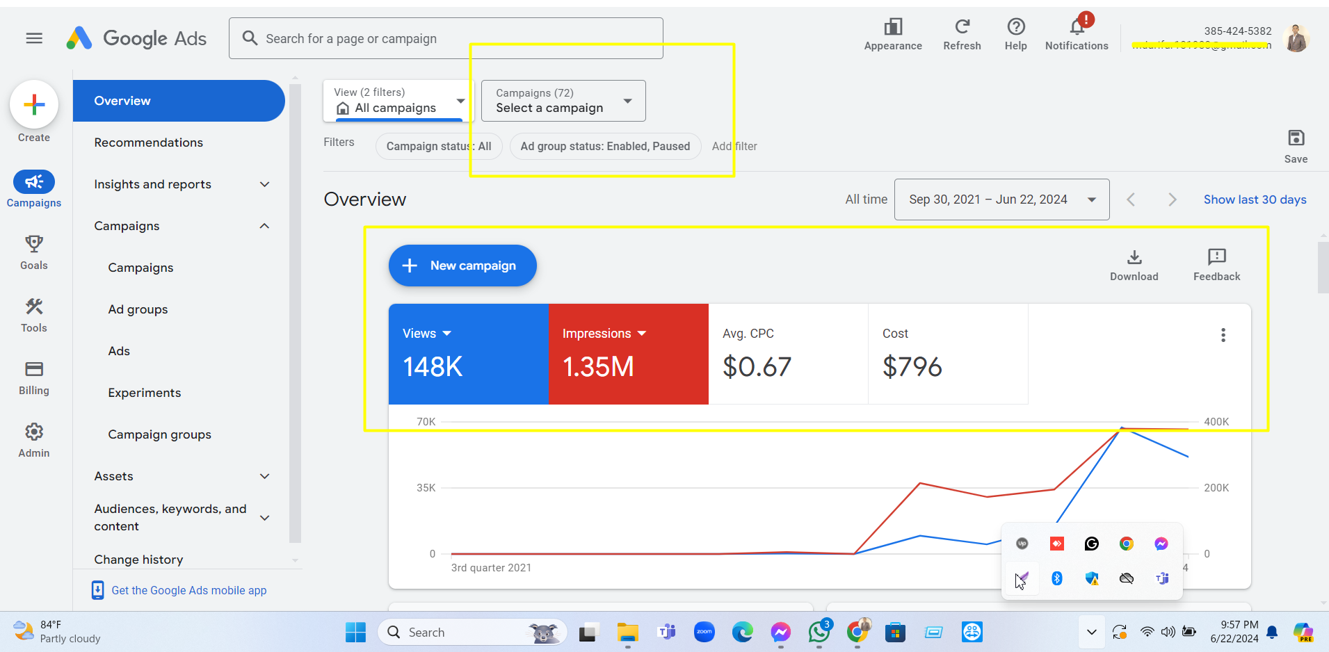
Task: Open Change history page
Action: pos(138,560)
